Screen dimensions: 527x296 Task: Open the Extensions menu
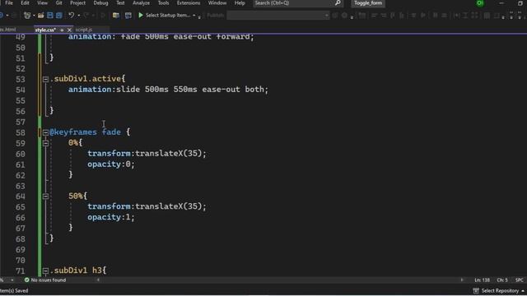(x=189, y=3)
